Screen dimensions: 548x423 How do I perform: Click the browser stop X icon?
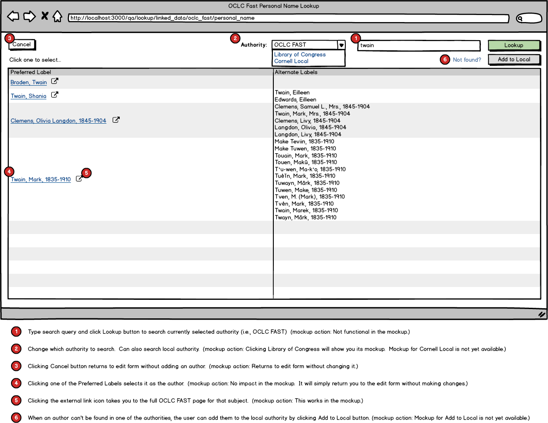pos(45,16)
